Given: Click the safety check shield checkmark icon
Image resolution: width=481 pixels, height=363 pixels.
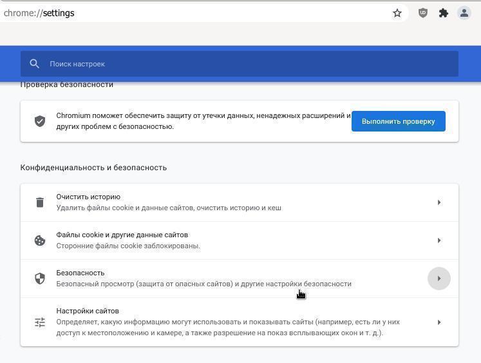Looking at the screenshot, I should click(x=40, y=121).
